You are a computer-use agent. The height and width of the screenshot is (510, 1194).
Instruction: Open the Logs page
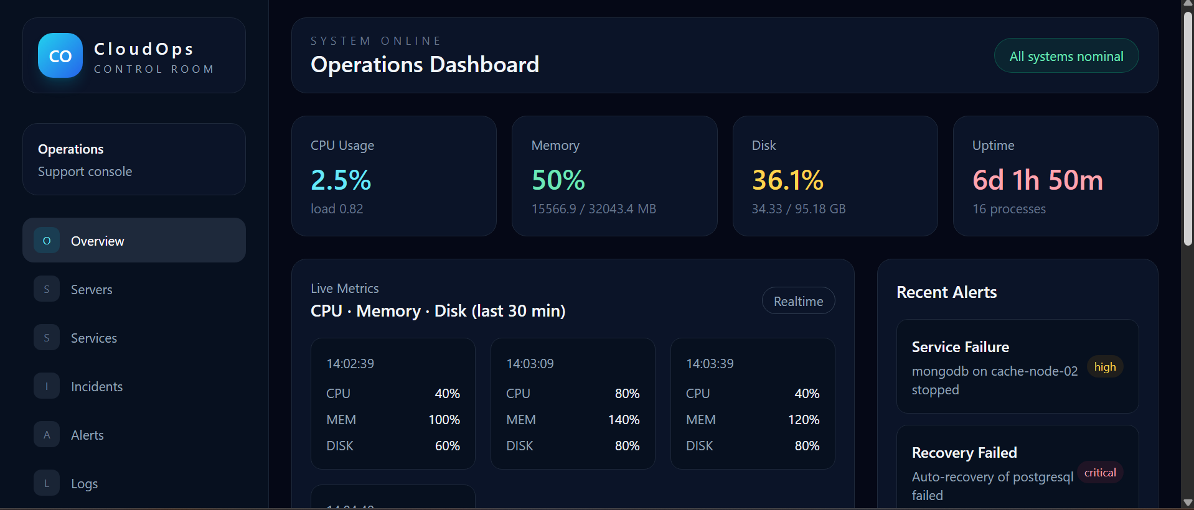(134, 483)
